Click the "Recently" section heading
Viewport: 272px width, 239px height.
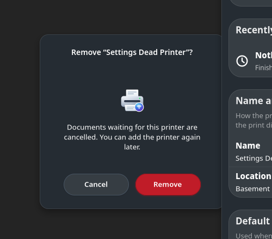click(x=254, y=30)
